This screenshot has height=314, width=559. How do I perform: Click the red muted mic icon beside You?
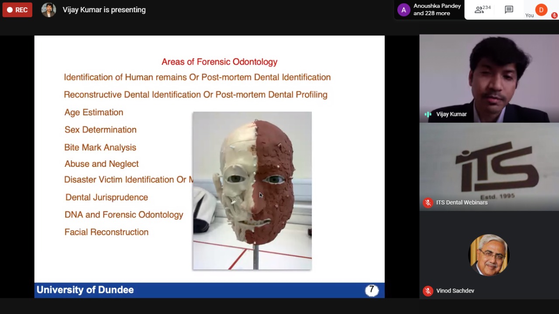pyautogui.click(x=554, y=15)
